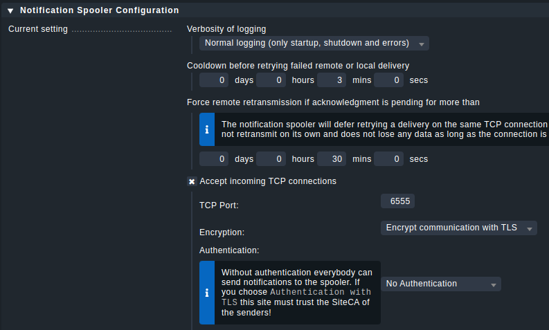Open the Encrypt communication with TLS dropdown
Image resolution: width=549 pixels, height=330 pixels.
[x=459, y=228]
